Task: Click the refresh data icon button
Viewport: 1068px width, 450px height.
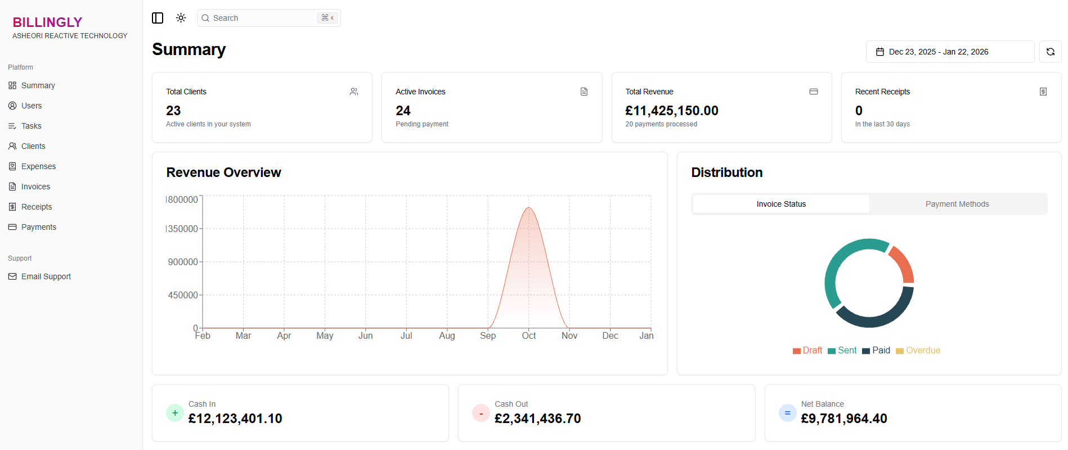Action: 1050,52
